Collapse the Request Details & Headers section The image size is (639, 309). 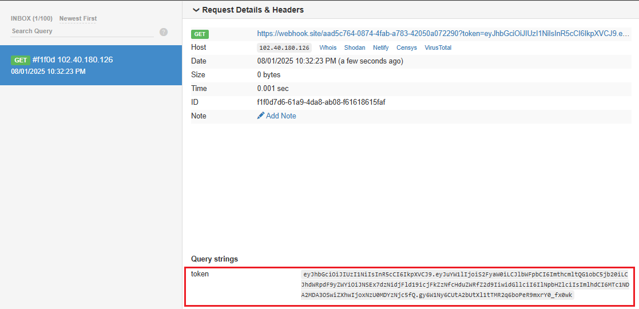(x=196, y=10)
